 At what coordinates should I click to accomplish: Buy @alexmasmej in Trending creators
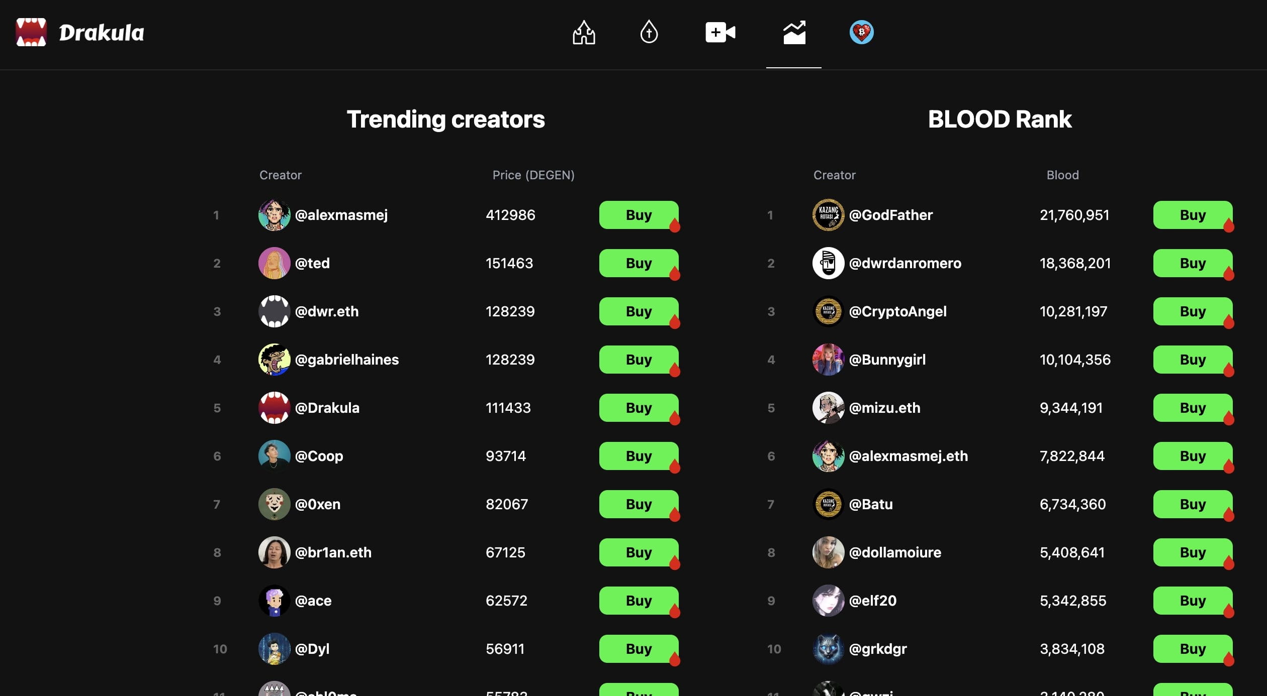point(639,215)
